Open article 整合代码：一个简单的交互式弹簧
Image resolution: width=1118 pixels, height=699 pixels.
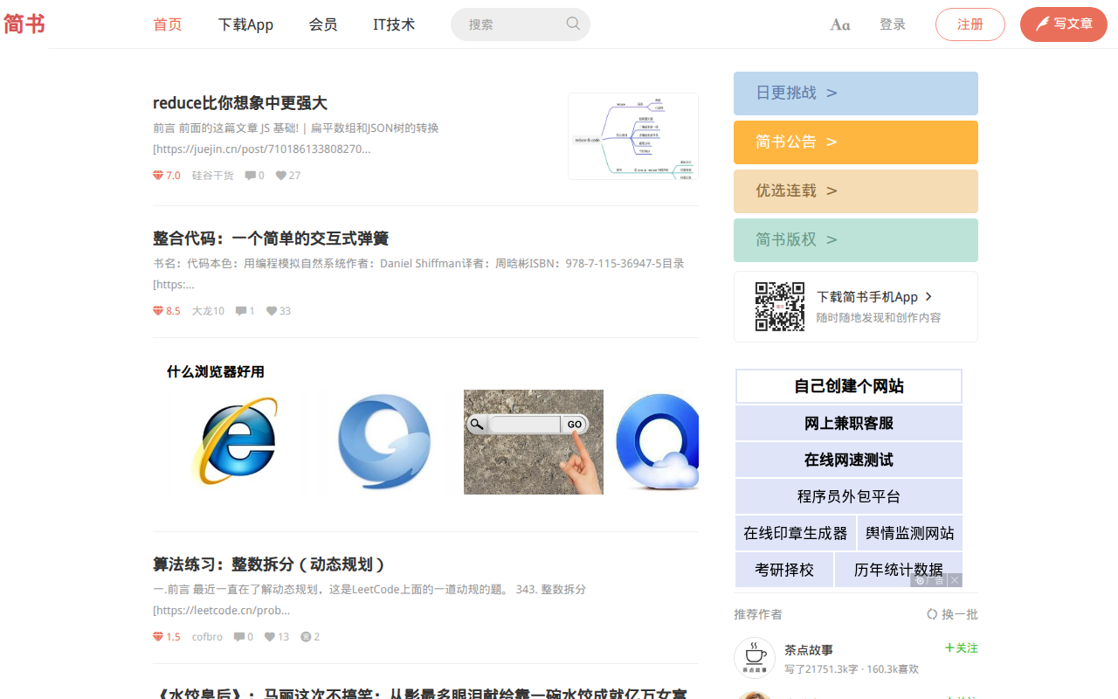coord(271,239)
